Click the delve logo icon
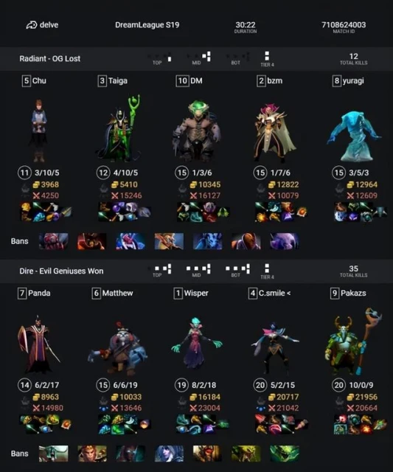Image resolution: width=393 pixels, height=472 pixels. [x=31, y=25]
